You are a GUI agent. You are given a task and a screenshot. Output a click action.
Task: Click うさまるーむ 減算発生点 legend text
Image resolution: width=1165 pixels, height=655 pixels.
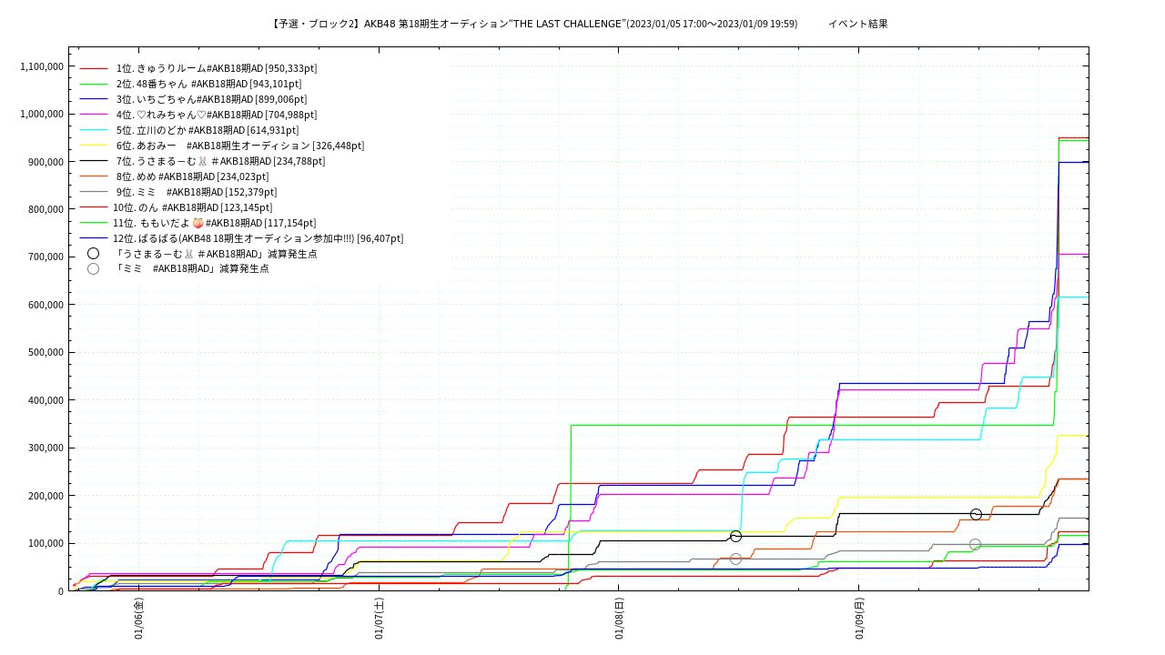tap(216, 254)
